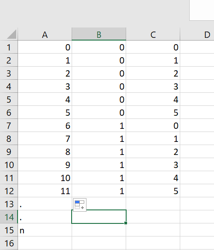Select row 1 header

click(9, 47)
